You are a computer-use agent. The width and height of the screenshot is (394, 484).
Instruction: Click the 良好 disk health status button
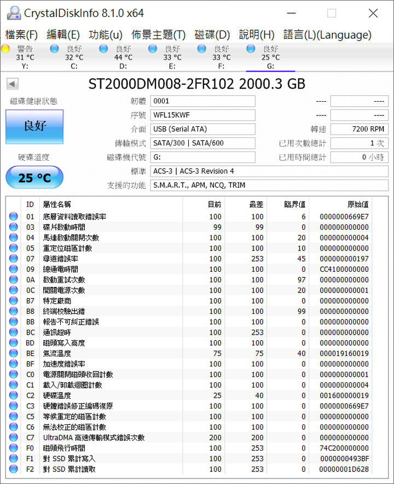pyautogui.click(x=34, y=126)
